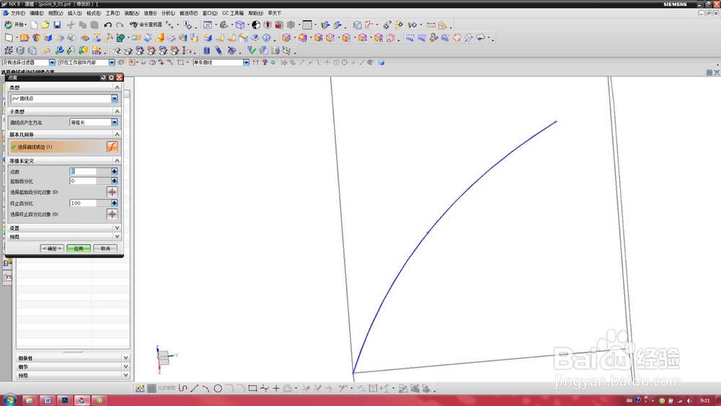This screenshot has height=406, width=721.
Task: Click the system tray clock
Action: (x=705, y=400)
